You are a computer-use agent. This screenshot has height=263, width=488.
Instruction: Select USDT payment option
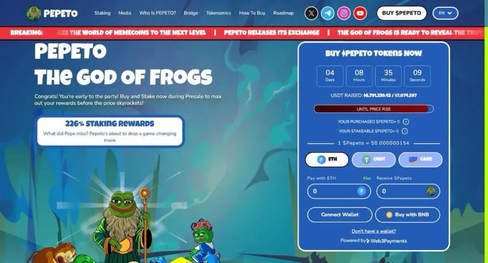pos(373,159)
